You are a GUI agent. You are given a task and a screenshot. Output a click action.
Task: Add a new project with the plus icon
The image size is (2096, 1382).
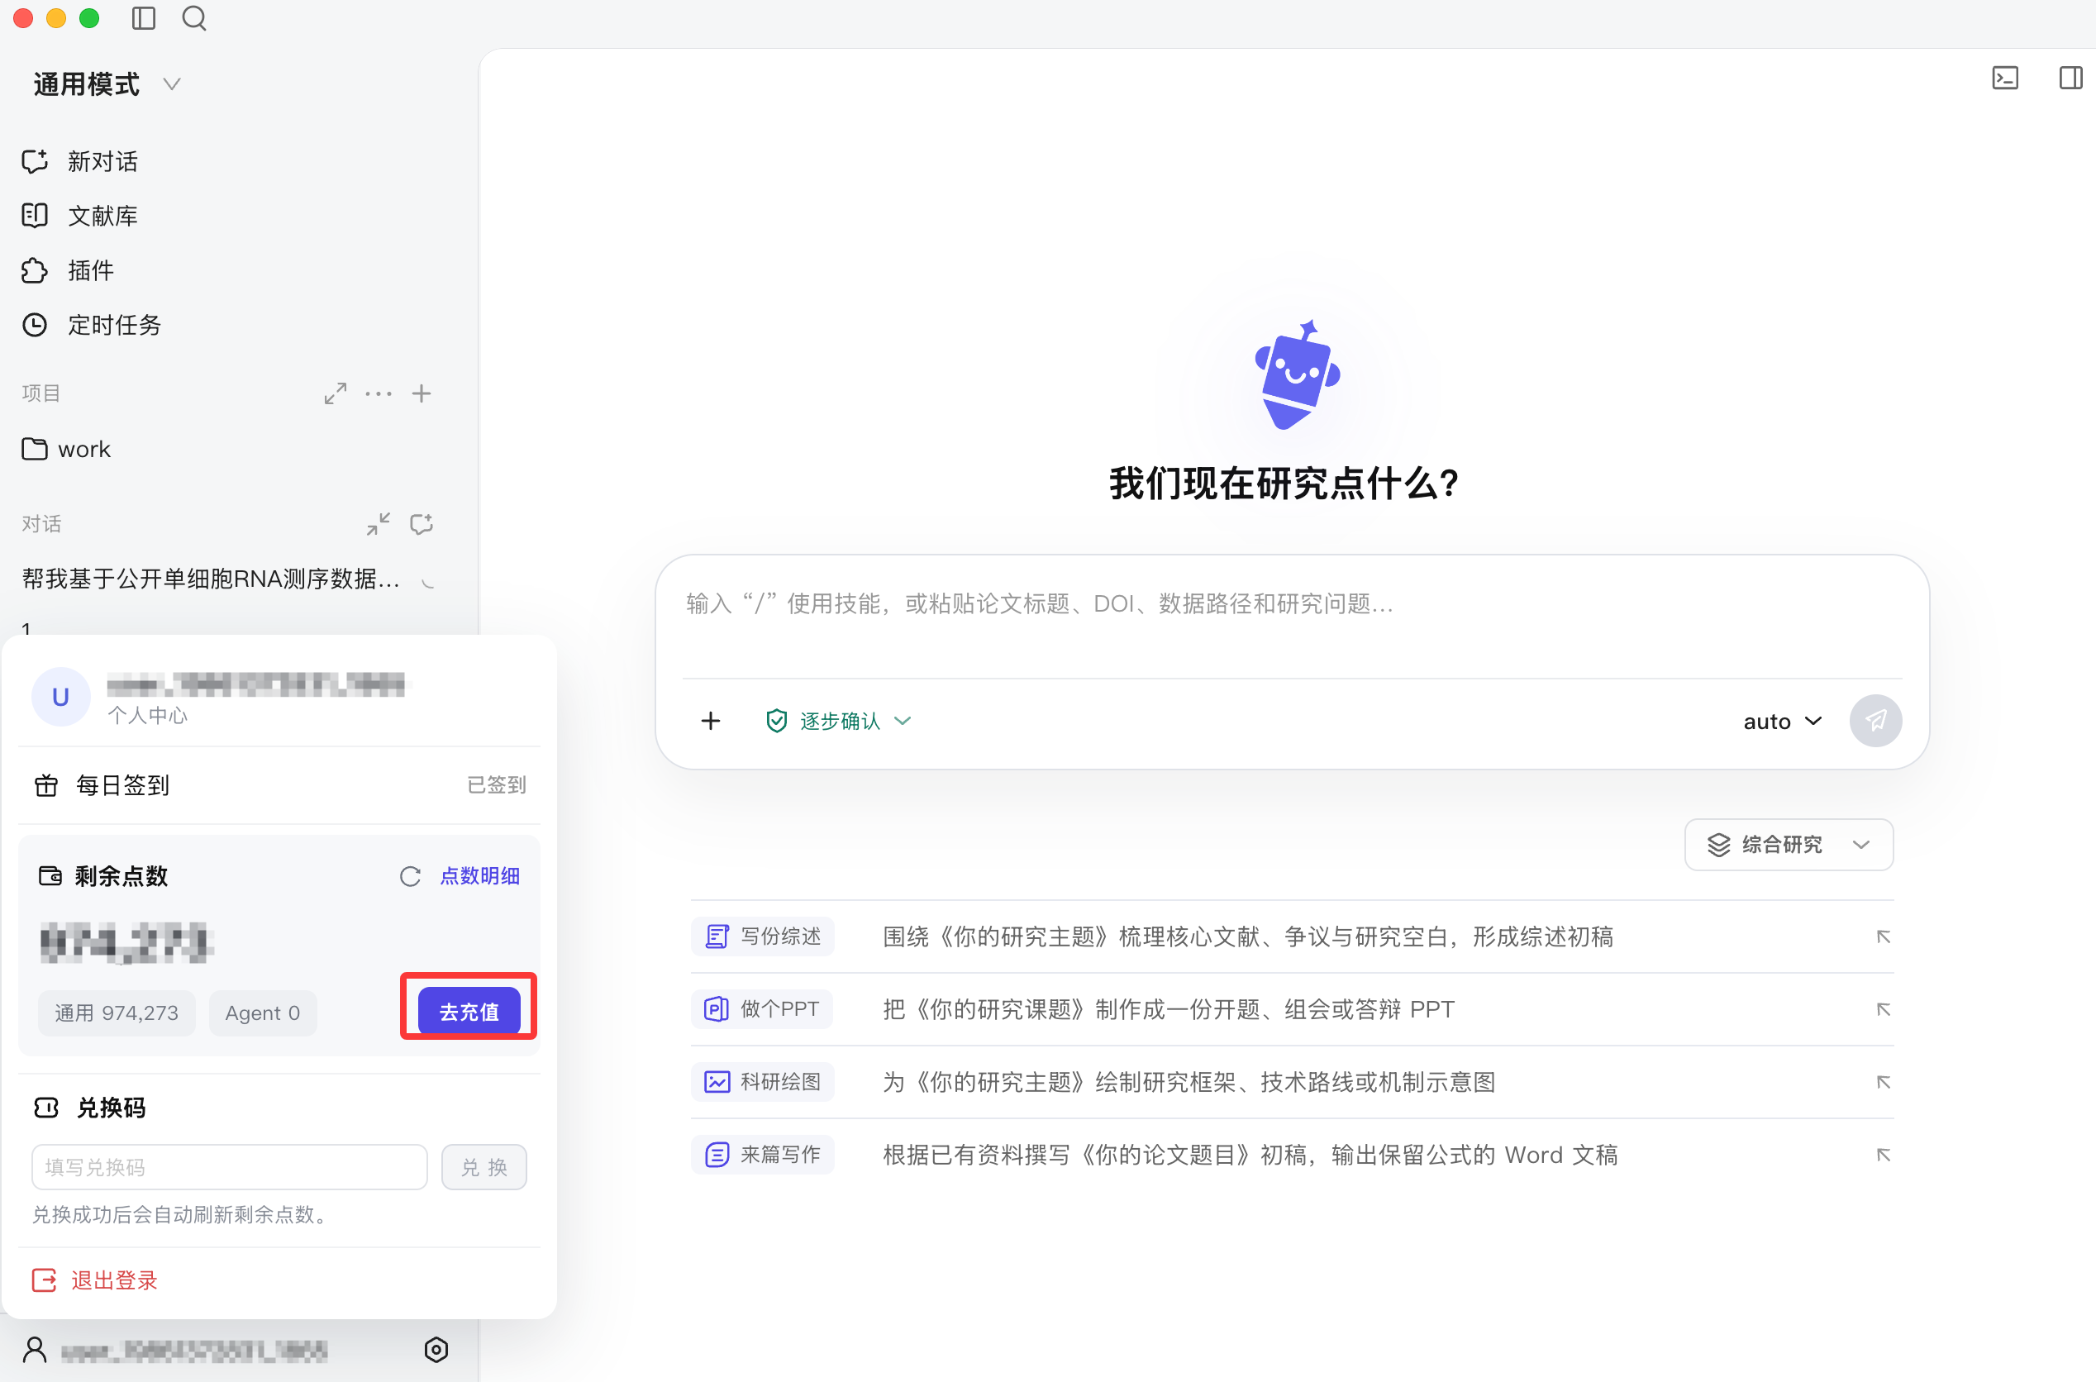click(422, 393)
